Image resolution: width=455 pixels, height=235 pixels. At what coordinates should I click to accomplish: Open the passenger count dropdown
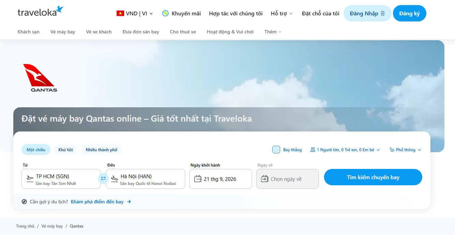click(345, 150)
